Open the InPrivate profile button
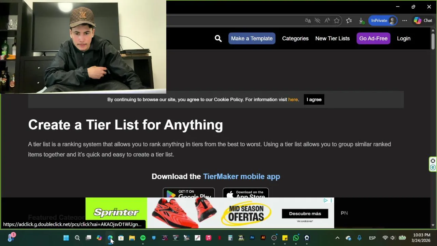 coord(383,20)
